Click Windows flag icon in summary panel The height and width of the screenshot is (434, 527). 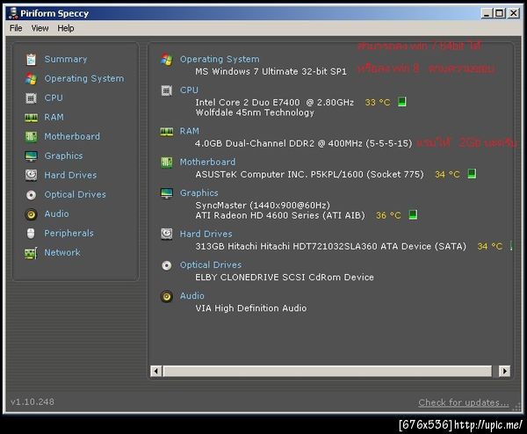pos(167,60)
